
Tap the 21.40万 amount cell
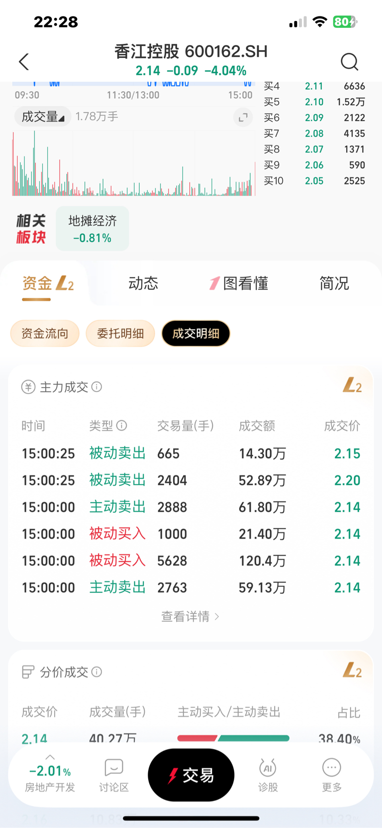262,534
